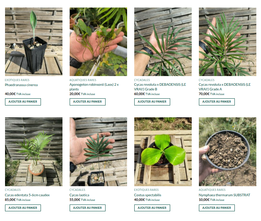Open the Aponogeton robinsonii product photo
The height and width of the screenshot is (221, 261).
98,42
